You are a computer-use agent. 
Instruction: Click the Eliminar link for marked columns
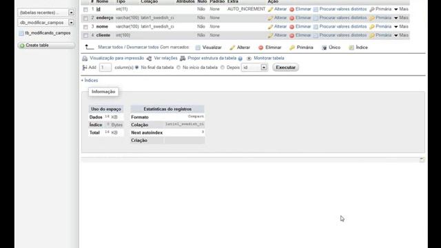[x=274, y=48]
